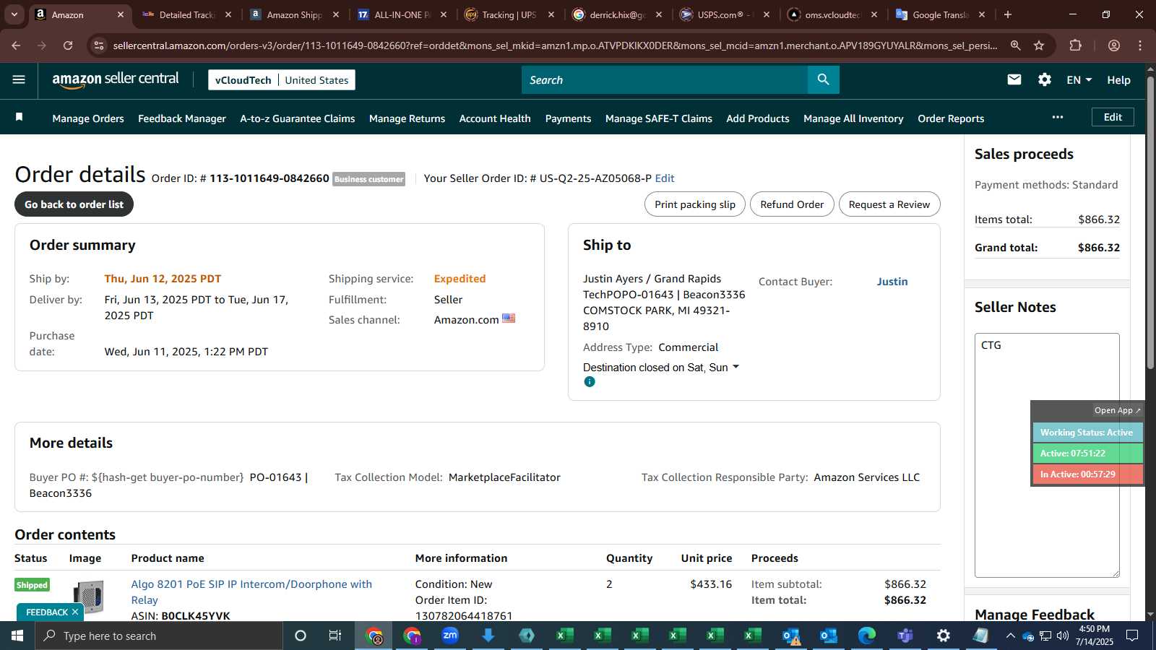Viewport: 1156px width, 650px height.
Task: Open Manage SAFE-T Claims
Action: [659, 118]
